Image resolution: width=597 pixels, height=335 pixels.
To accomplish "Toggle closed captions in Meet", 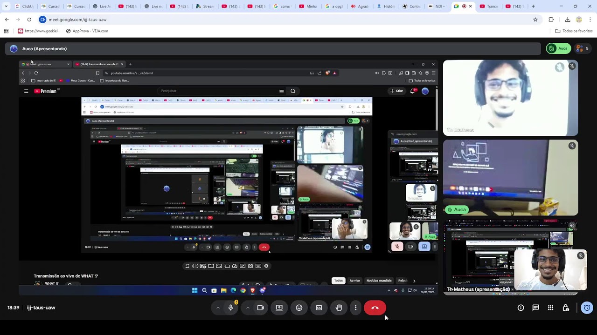I will [x=319, y=308].
